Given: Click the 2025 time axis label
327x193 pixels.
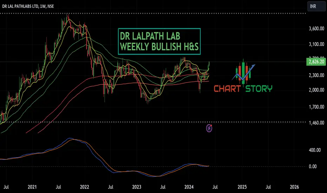Looking at the screenshot, I should [x=242, y=187].
